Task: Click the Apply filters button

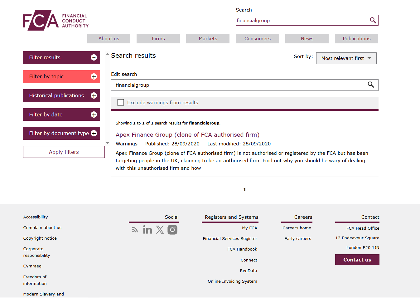Action: (64, 152)
